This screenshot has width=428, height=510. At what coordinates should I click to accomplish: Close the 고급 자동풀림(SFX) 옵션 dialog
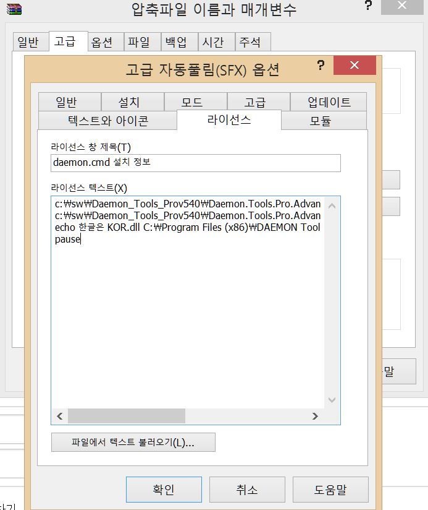pos(355,65)
